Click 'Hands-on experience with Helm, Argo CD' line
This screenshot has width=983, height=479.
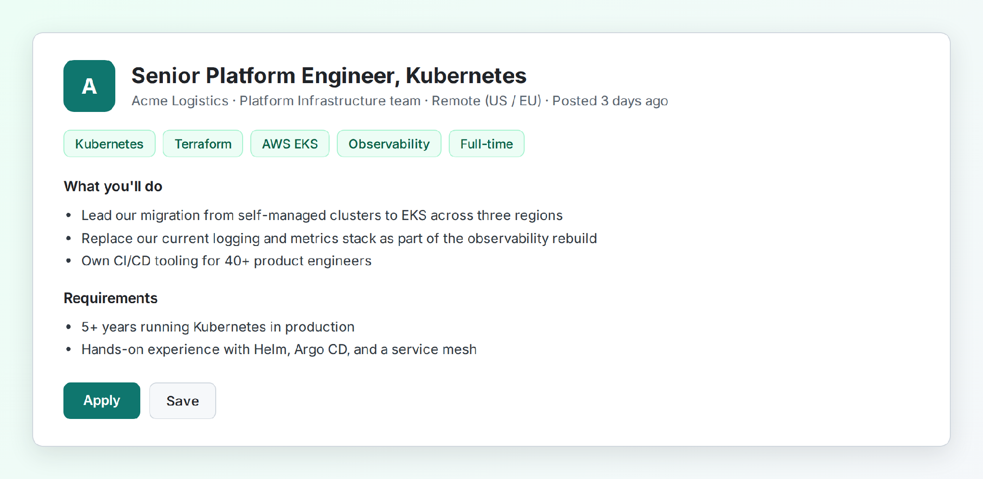(279, 349)
